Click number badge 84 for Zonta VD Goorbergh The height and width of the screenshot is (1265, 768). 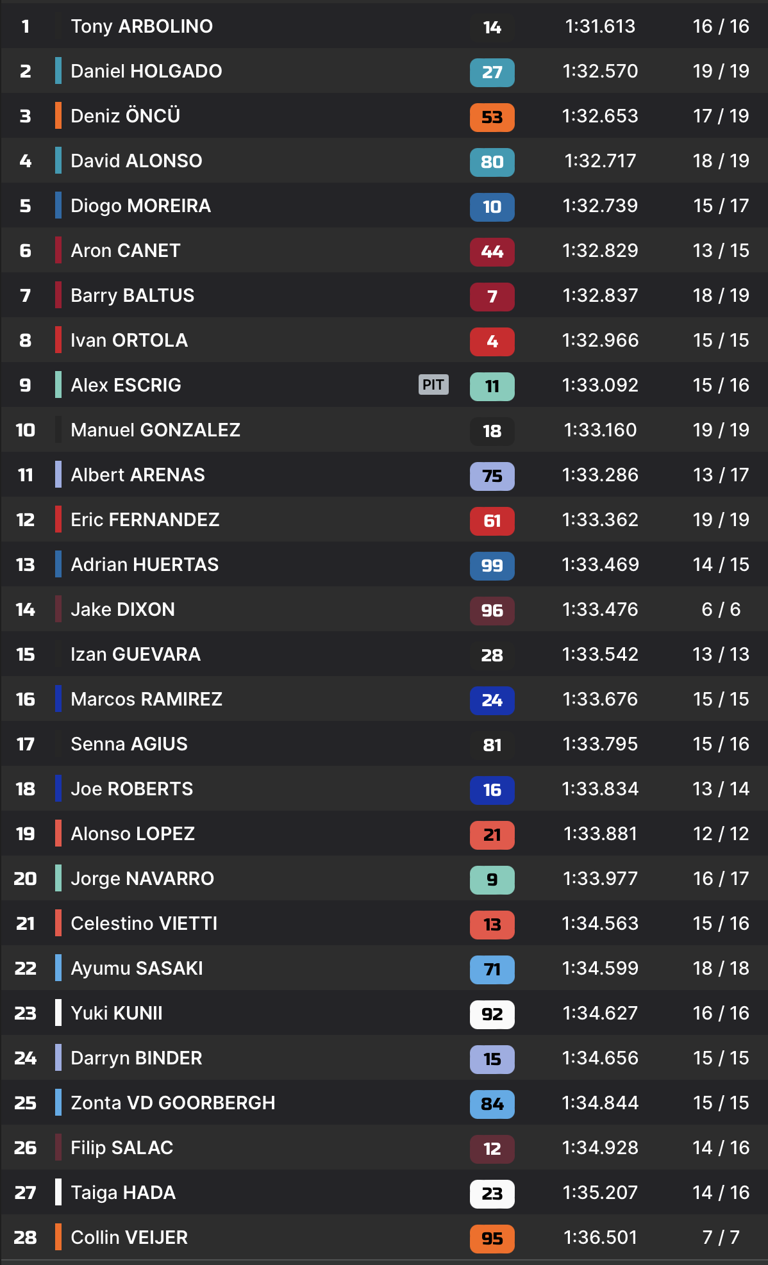pyautogui.click(x=492, y=1104)
